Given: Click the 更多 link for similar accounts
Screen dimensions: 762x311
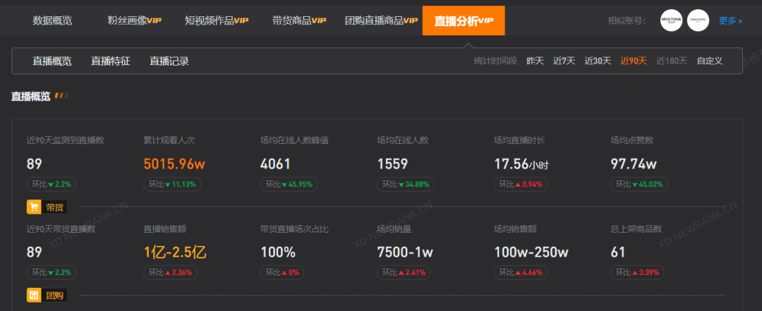Looking at the screenshot, I should click(x=730, y=20).
